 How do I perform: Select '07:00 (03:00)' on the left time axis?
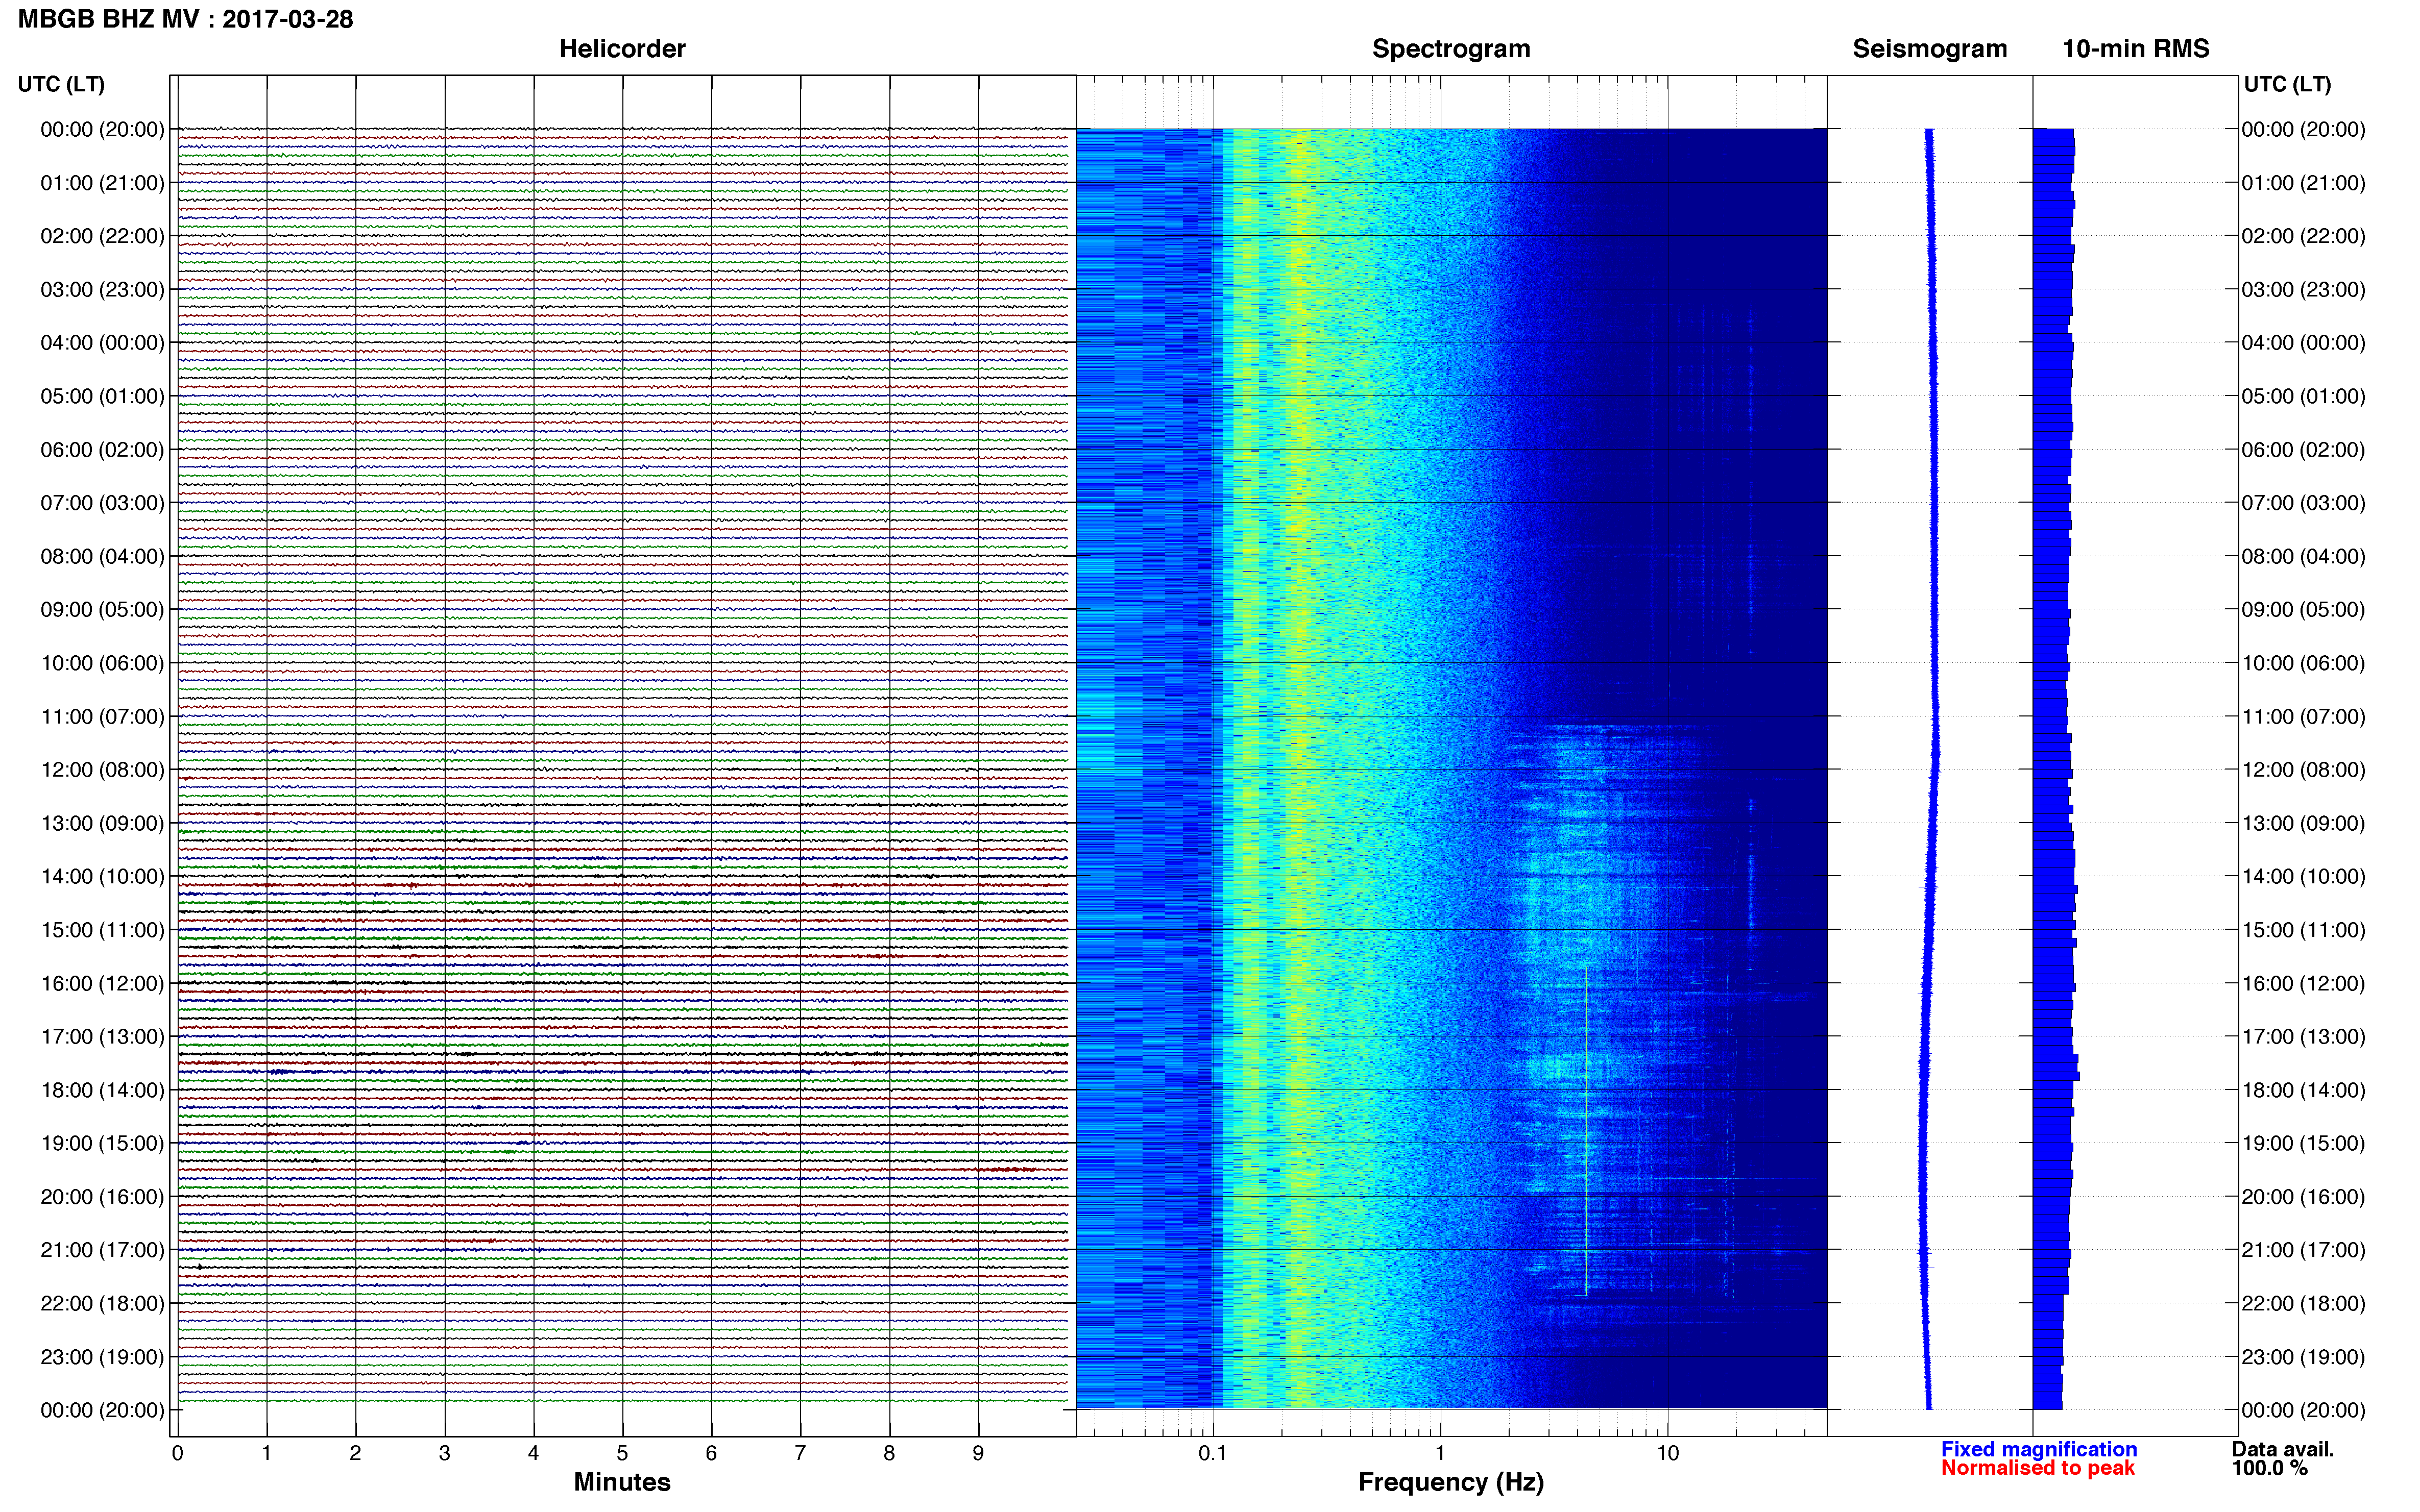[x=102, y=503]
